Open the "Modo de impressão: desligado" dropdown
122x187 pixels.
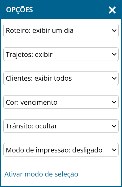tap(61, 150)
